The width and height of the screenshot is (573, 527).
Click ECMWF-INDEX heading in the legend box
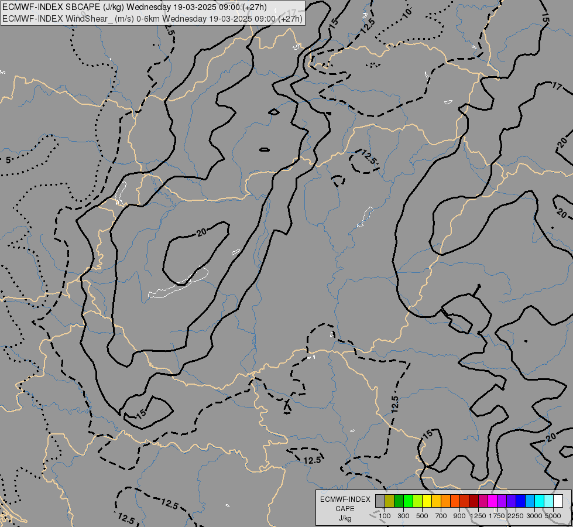(345, 499)
